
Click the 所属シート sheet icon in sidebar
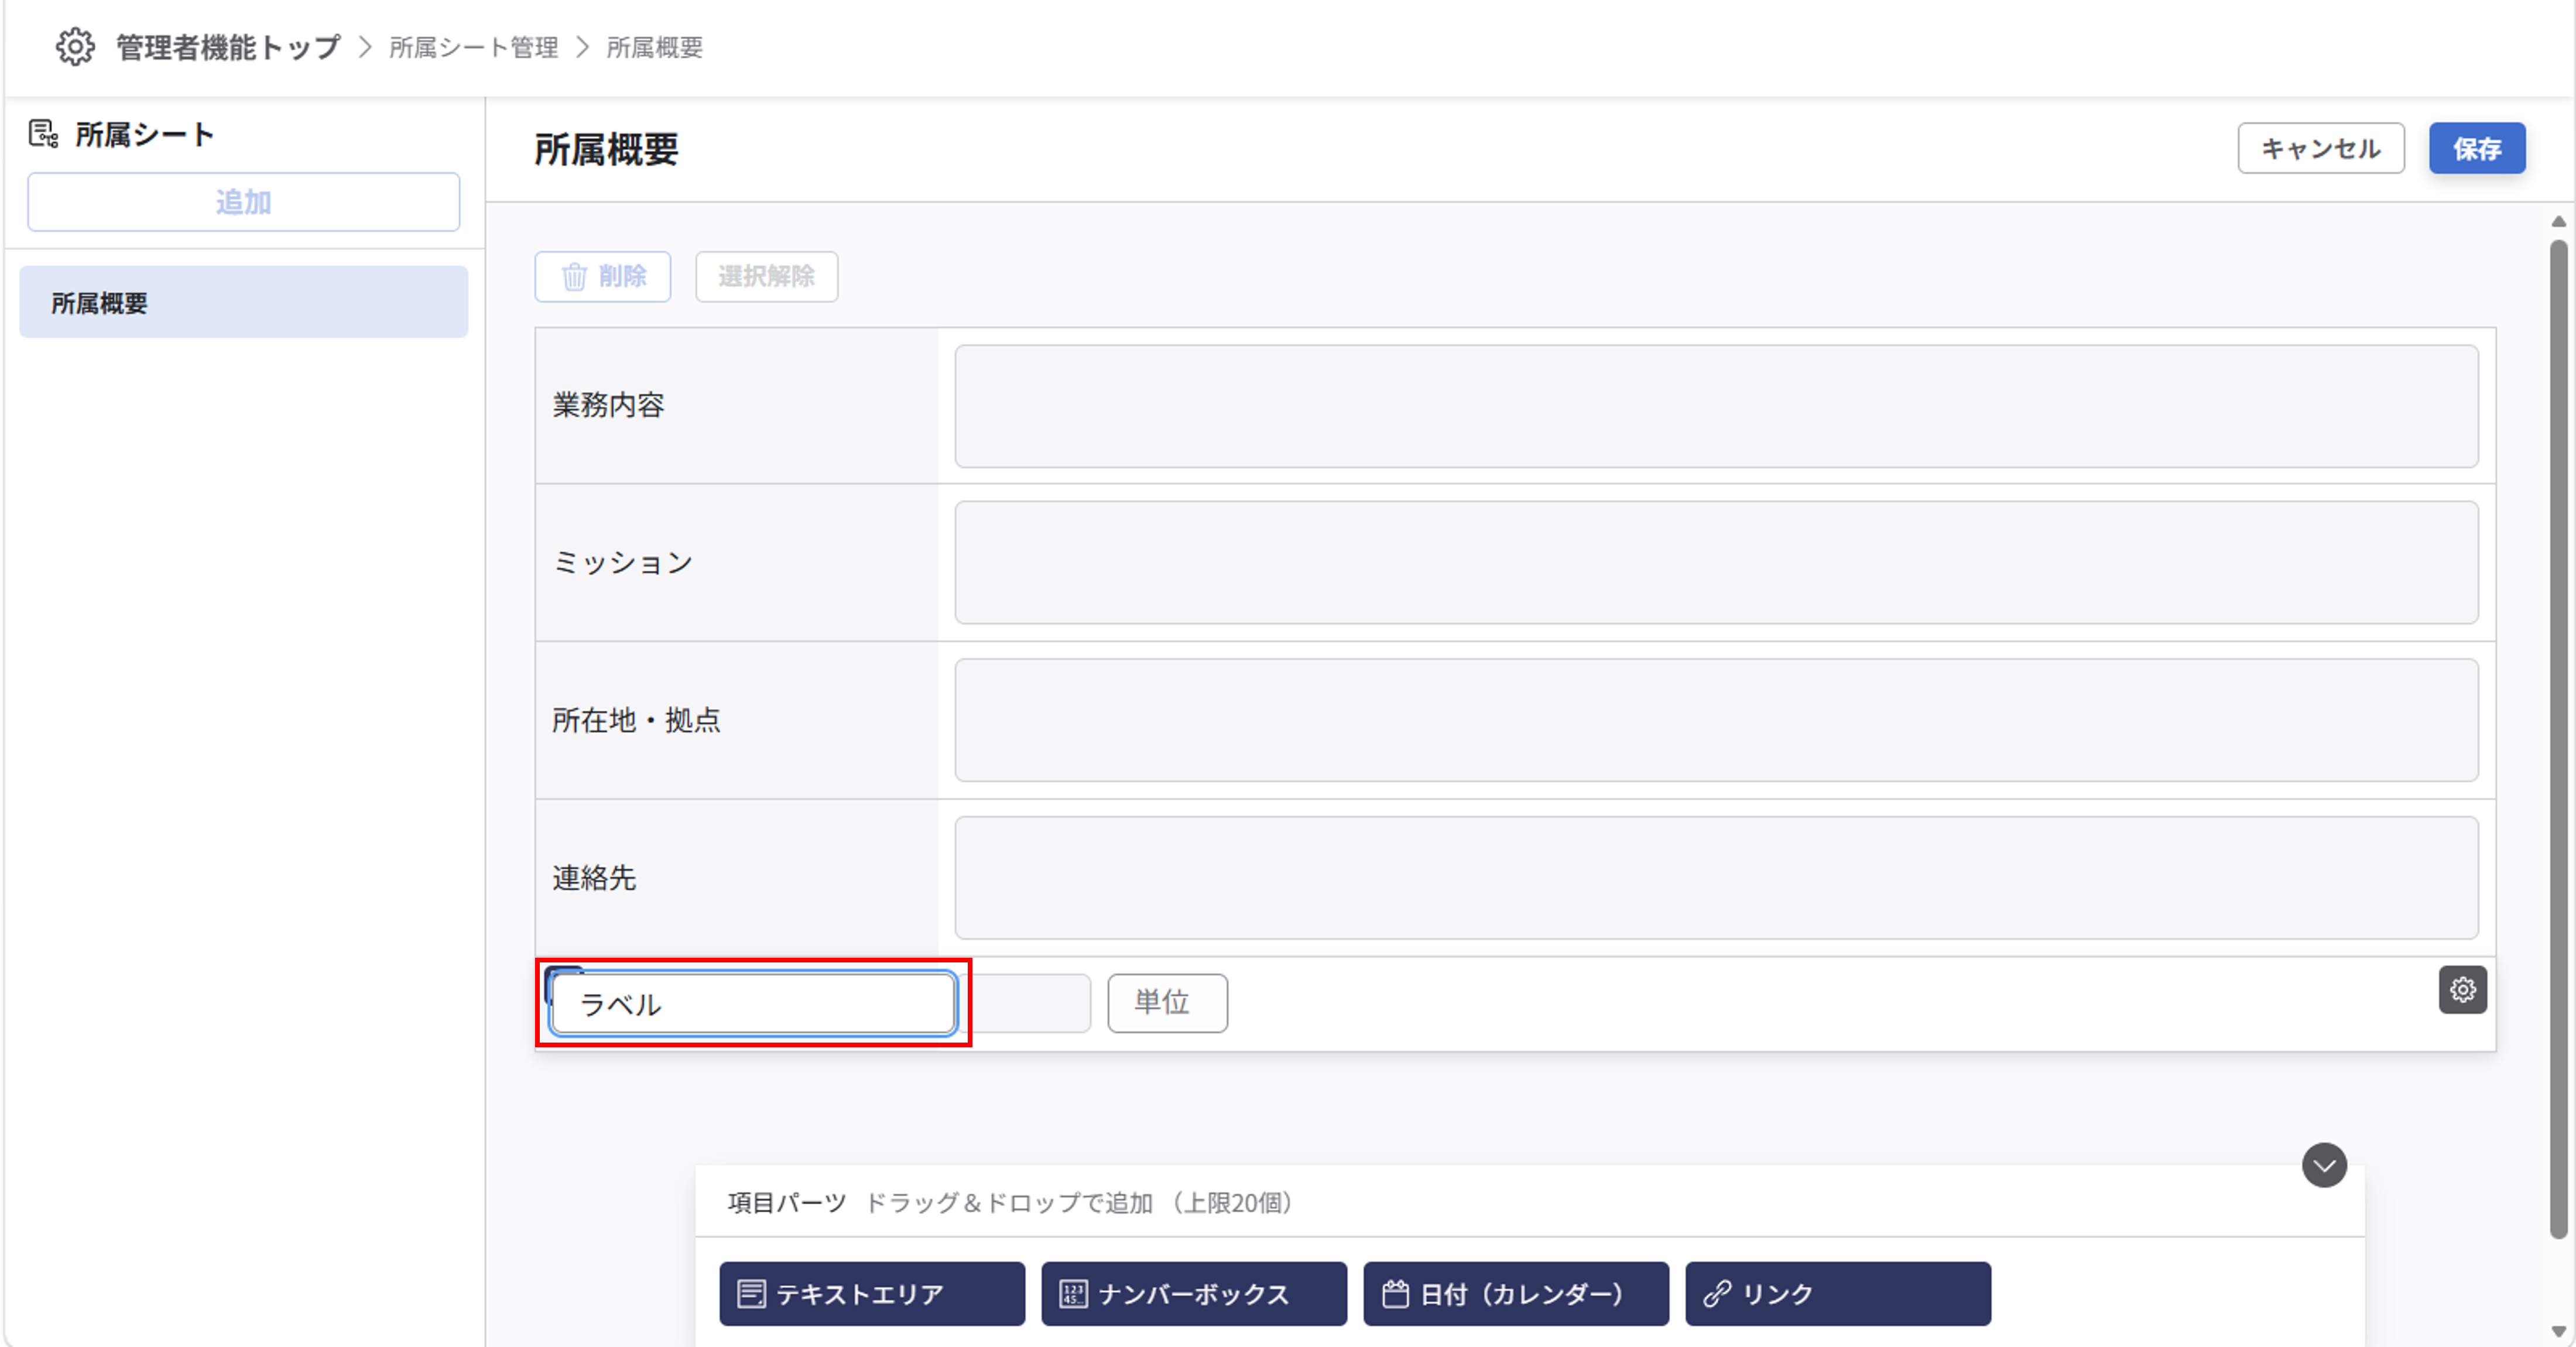click(43, 133)
